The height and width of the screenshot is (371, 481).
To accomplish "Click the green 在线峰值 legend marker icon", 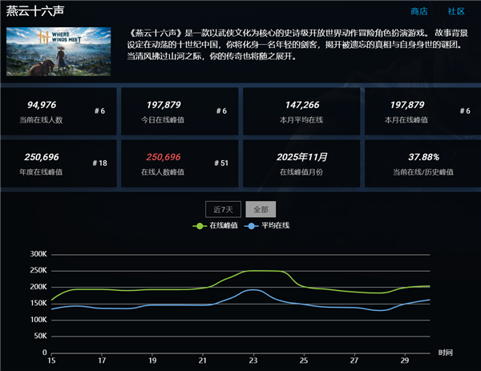I will point(200,226).
